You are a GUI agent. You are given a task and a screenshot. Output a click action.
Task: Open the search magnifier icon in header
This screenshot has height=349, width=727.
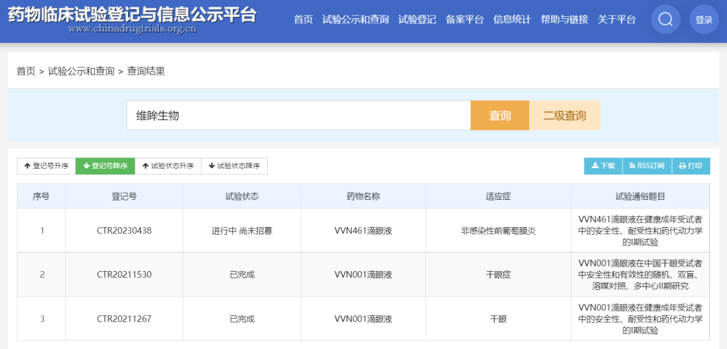point(665,20)
